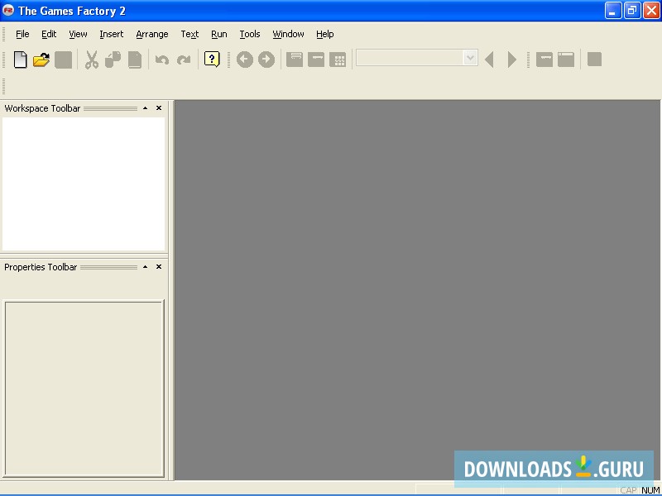This screenshot has width=662, height=496.
Task: Open the Contents help question-mark icon
Action: coord(212,60)
